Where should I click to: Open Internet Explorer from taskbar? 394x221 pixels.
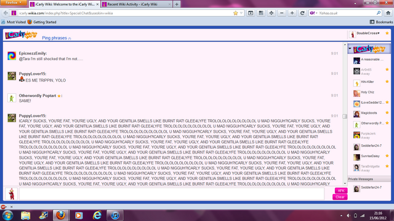click(x=97, y=215)
